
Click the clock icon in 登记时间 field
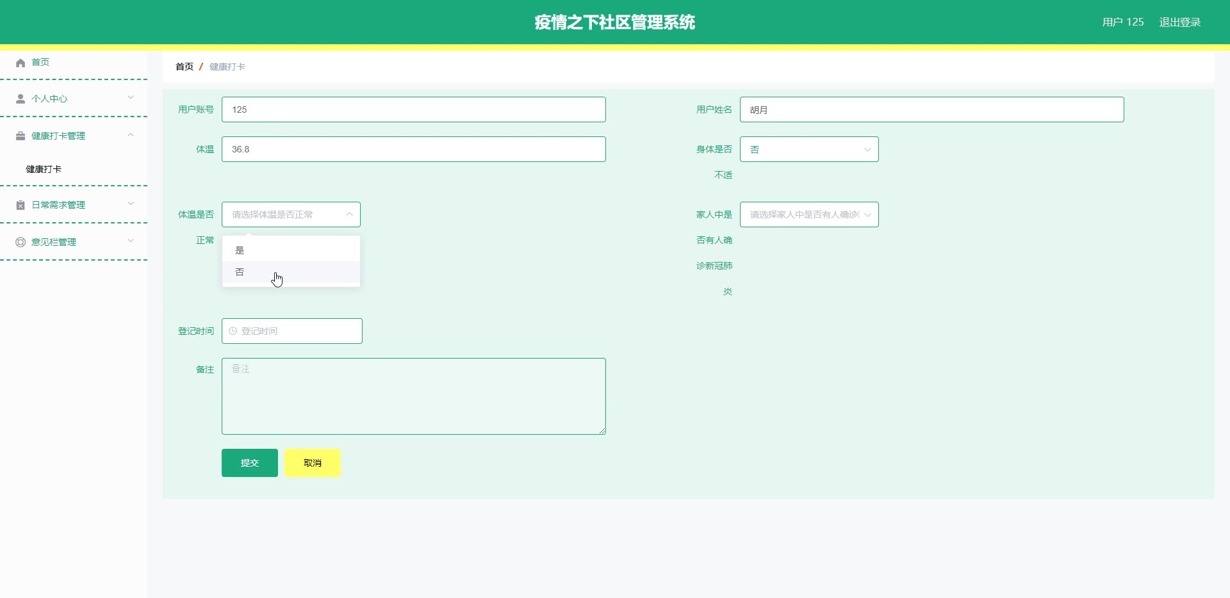click(x=233, y=331)
